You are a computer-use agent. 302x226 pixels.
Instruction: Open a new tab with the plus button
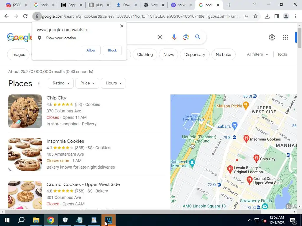click(x=229, y=5)
